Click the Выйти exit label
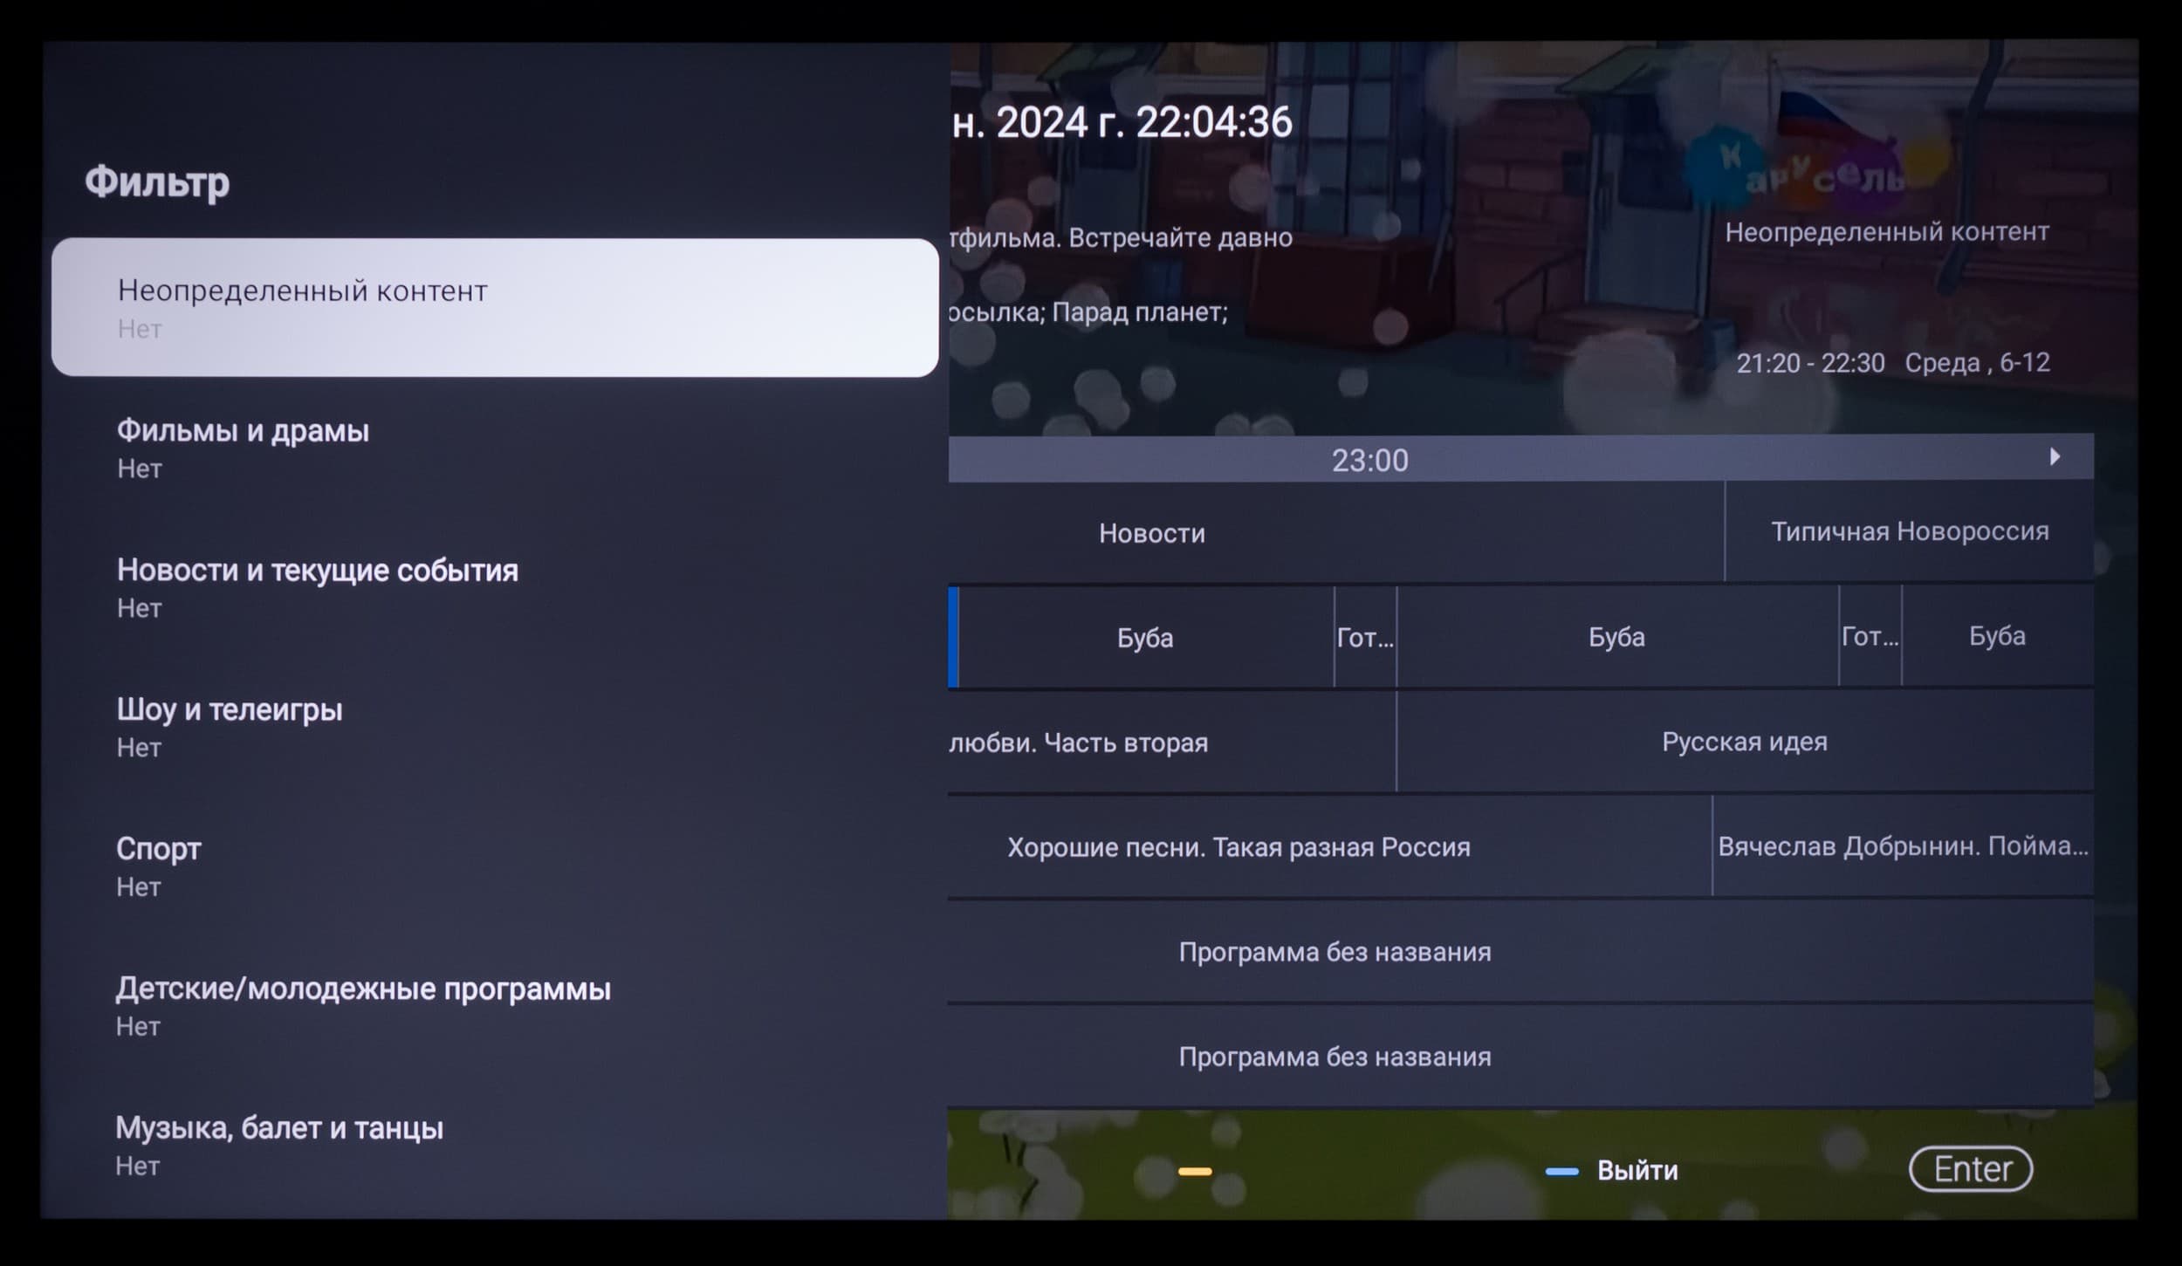Screen dimensions: 2182x1266 pos(1637,1171)
